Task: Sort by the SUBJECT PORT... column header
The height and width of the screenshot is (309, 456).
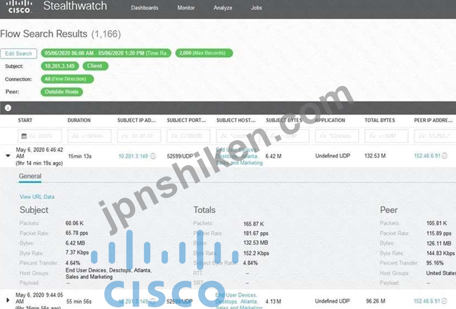Action: (186, 121)
